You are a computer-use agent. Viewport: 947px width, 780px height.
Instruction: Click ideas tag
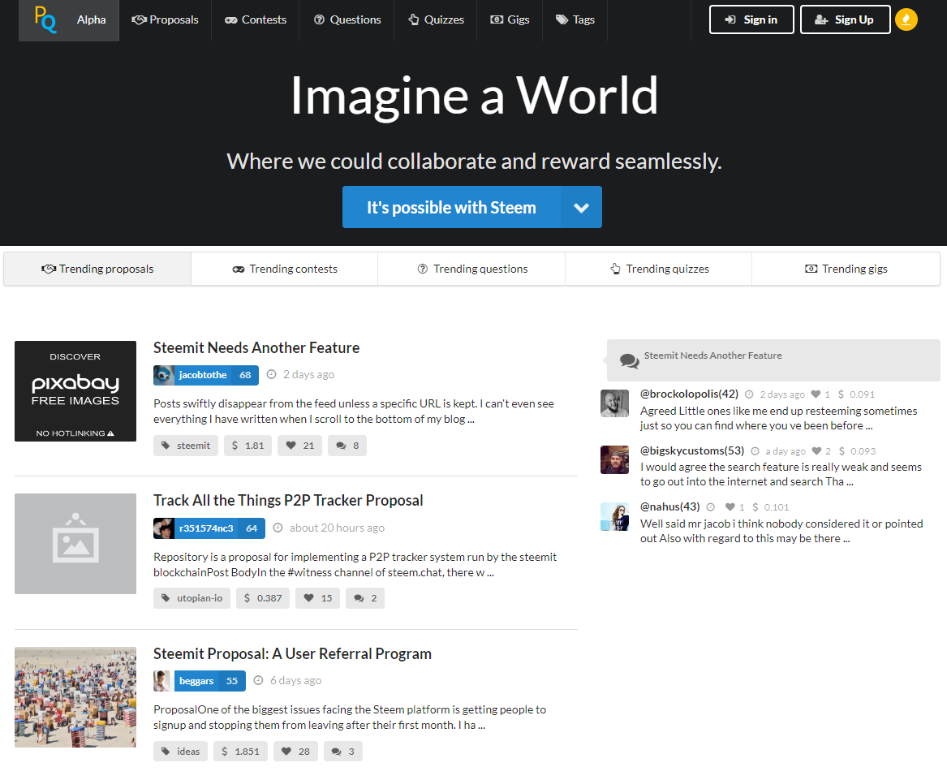[x=180, y=752]
